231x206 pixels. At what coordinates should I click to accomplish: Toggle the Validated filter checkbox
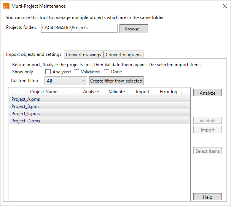76,72
